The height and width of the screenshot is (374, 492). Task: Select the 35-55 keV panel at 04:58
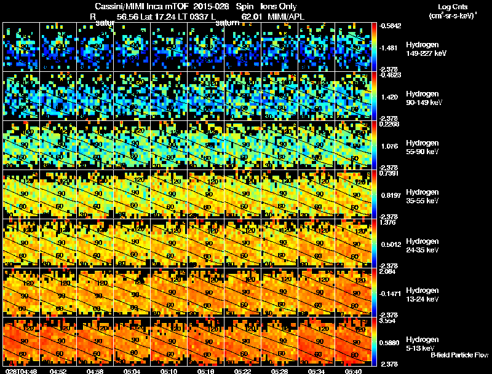pos(95,194)
